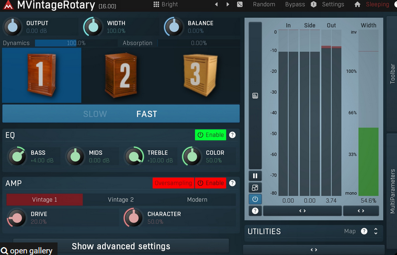Screen dimensions: 397x255
Task: Click the MIDS knob in EQ
Action: tap(75, 157)
